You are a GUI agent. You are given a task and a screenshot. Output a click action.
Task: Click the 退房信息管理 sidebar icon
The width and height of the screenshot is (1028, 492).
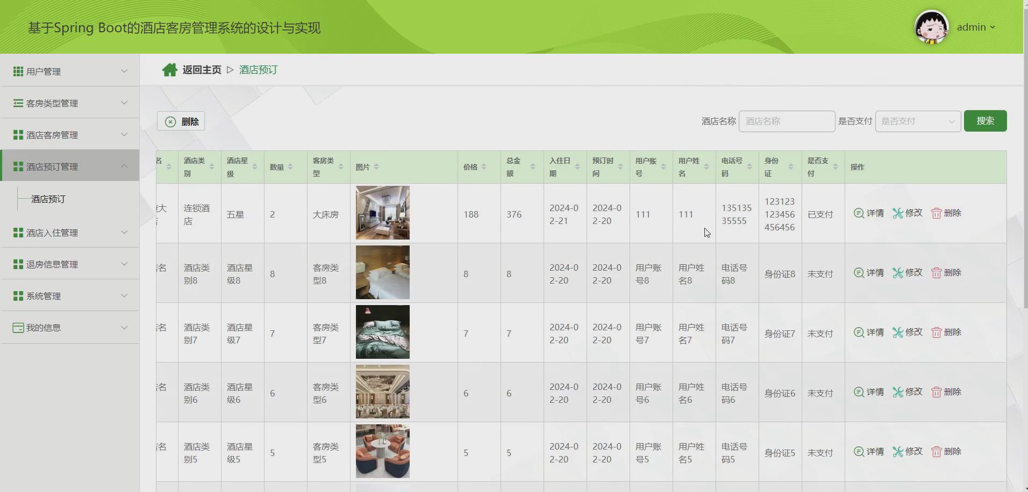18,264
